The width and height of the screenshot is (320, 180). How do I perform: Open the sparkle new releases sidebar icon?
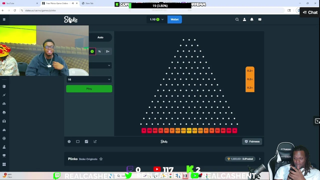pyautogui.click(x=4, y=95)
